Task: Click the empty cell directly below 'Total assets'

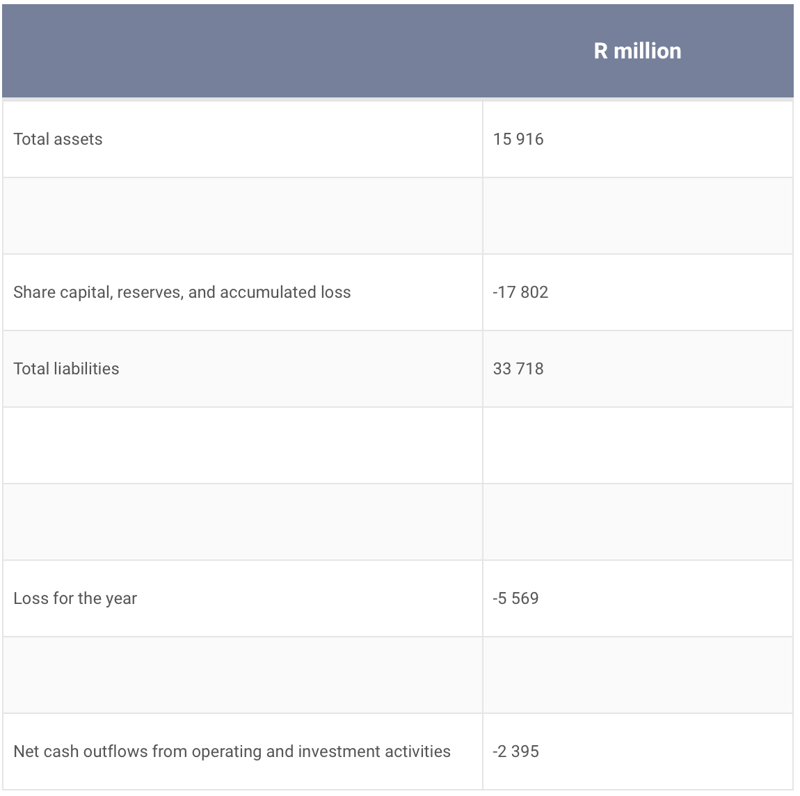Action: point(242,216)
